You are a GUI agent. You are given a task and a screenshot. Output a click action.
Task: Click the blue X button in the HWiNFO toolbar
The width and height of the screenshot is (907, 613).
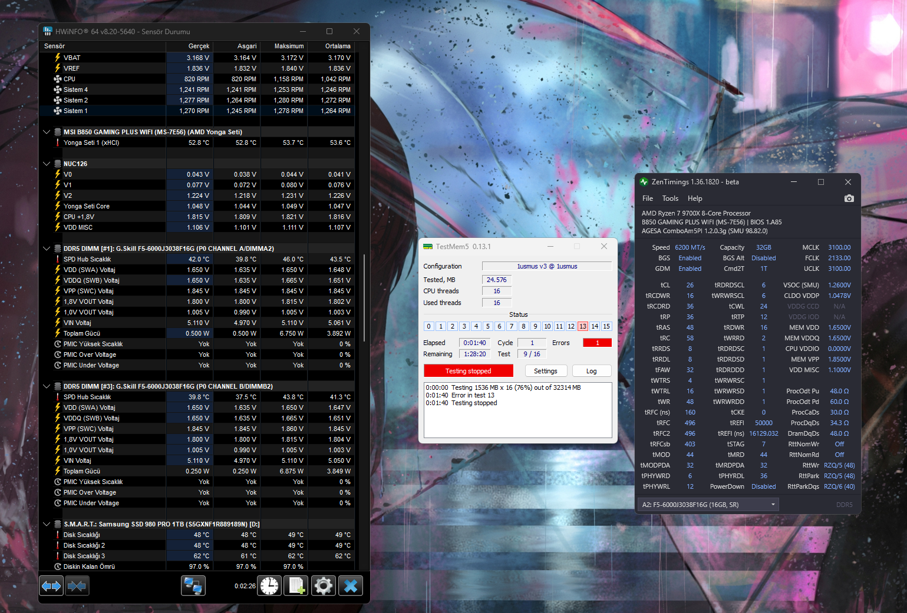click(x=351, y=586)
